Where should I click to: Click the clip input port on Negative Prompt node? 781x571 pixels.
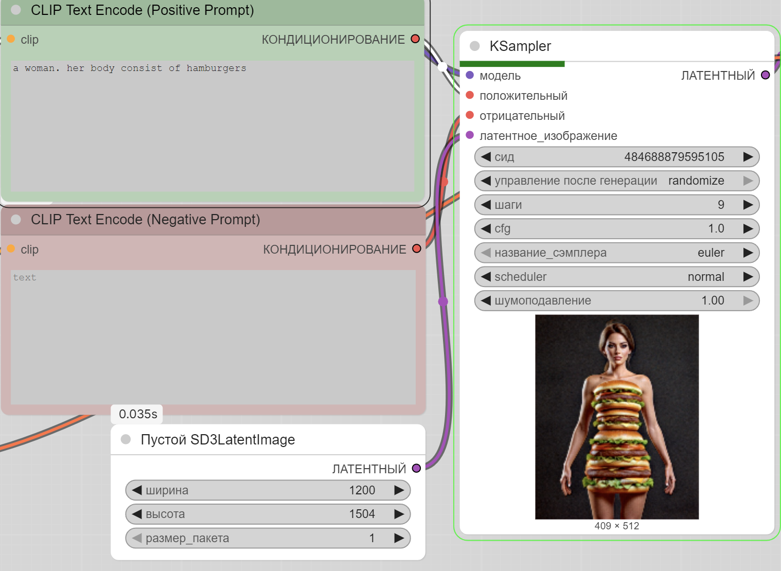point(11,249)
